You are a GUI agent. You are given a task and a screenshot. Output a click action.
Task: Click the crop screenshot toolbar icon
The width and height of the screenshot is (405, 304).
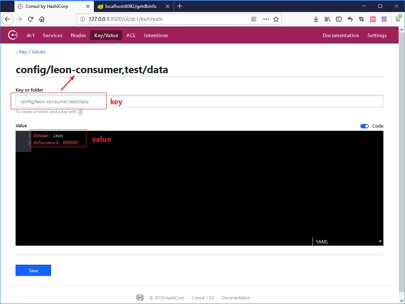(x=361, y=19)
